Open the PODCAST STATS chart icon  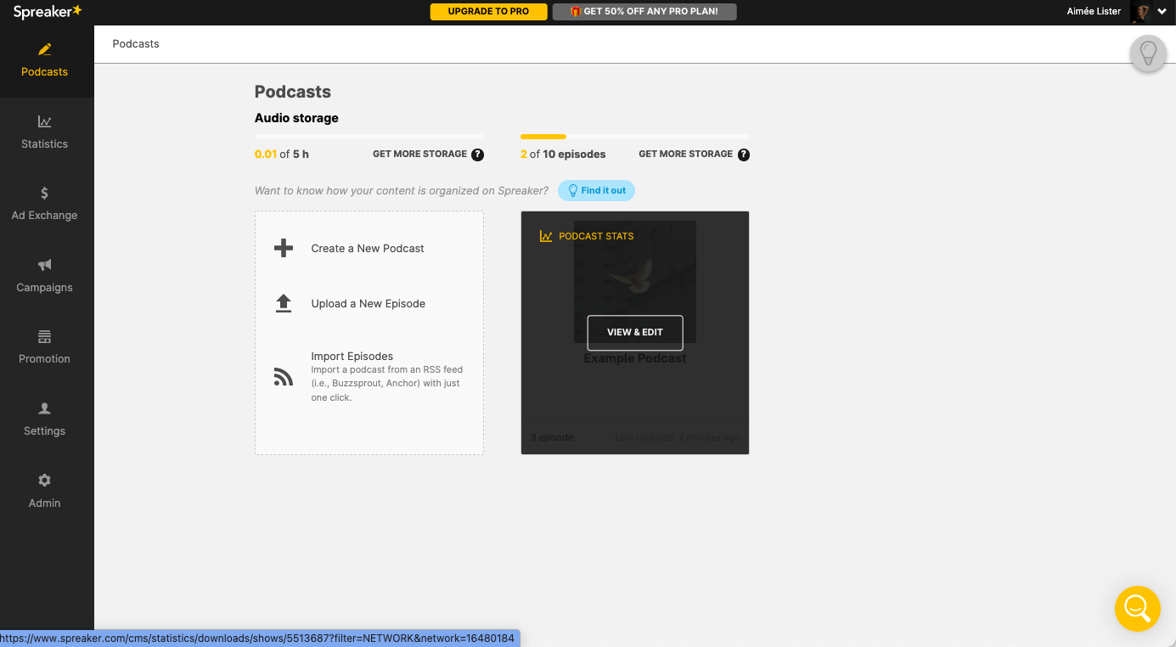pyautogui.click(x=544, y=235)
